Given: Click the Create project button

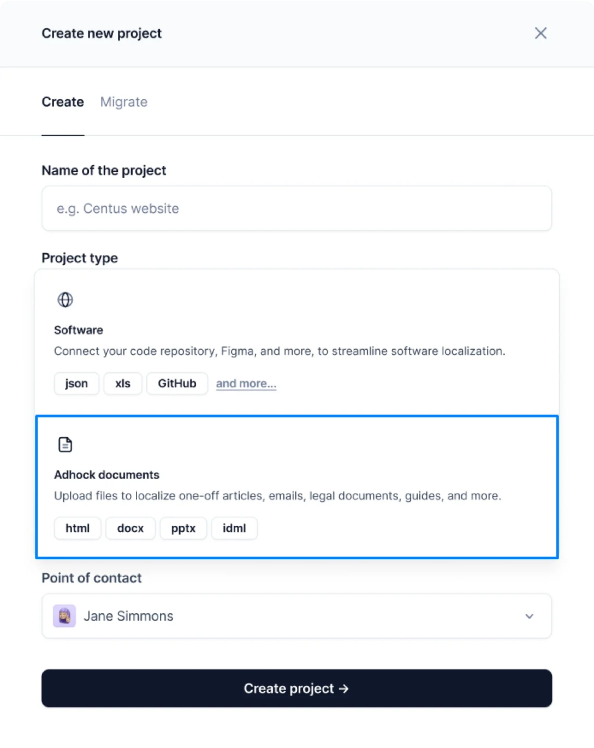Looking at the screenshot, I should click(x=296, y=689).
